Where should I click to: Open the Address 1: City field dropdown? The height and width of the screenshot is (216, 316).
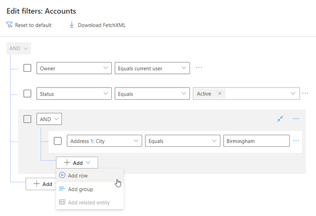coord(104,141)
